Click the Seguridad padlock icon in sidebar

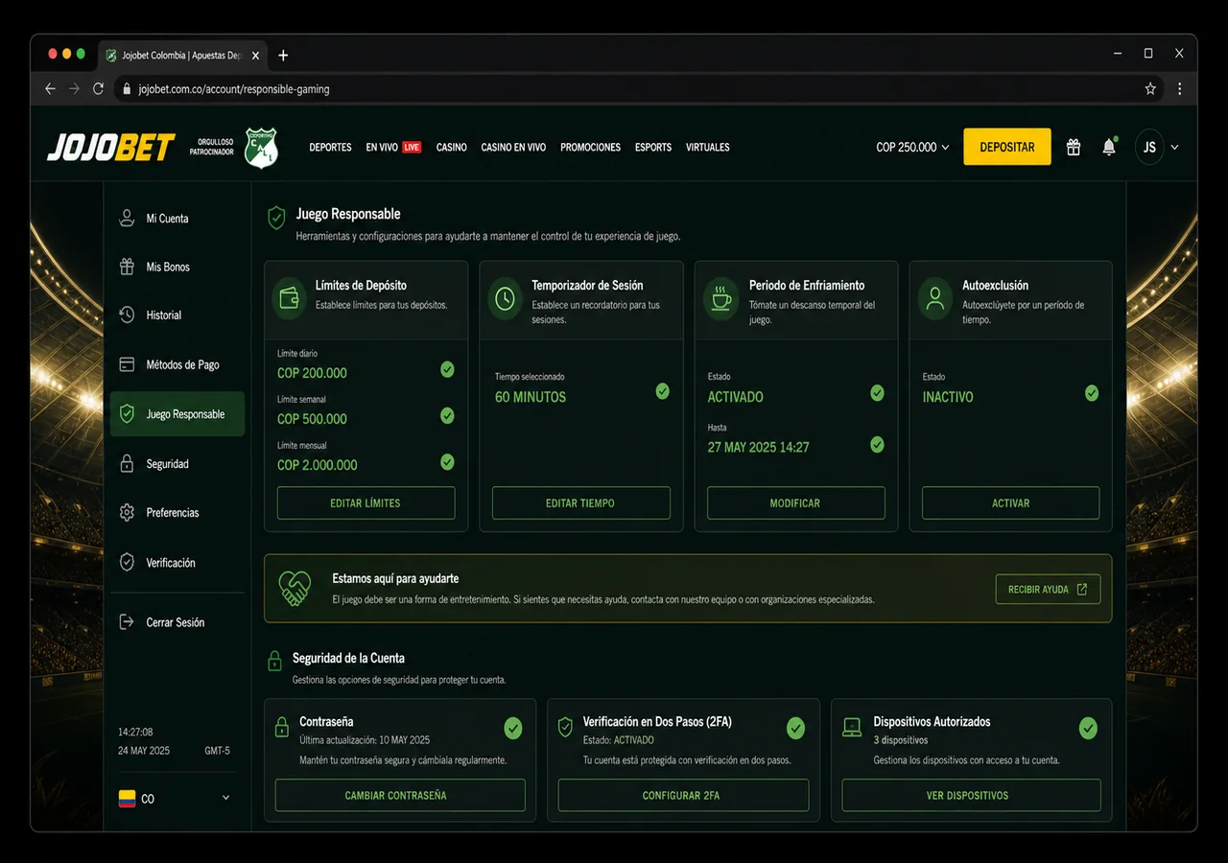[127, 463]
